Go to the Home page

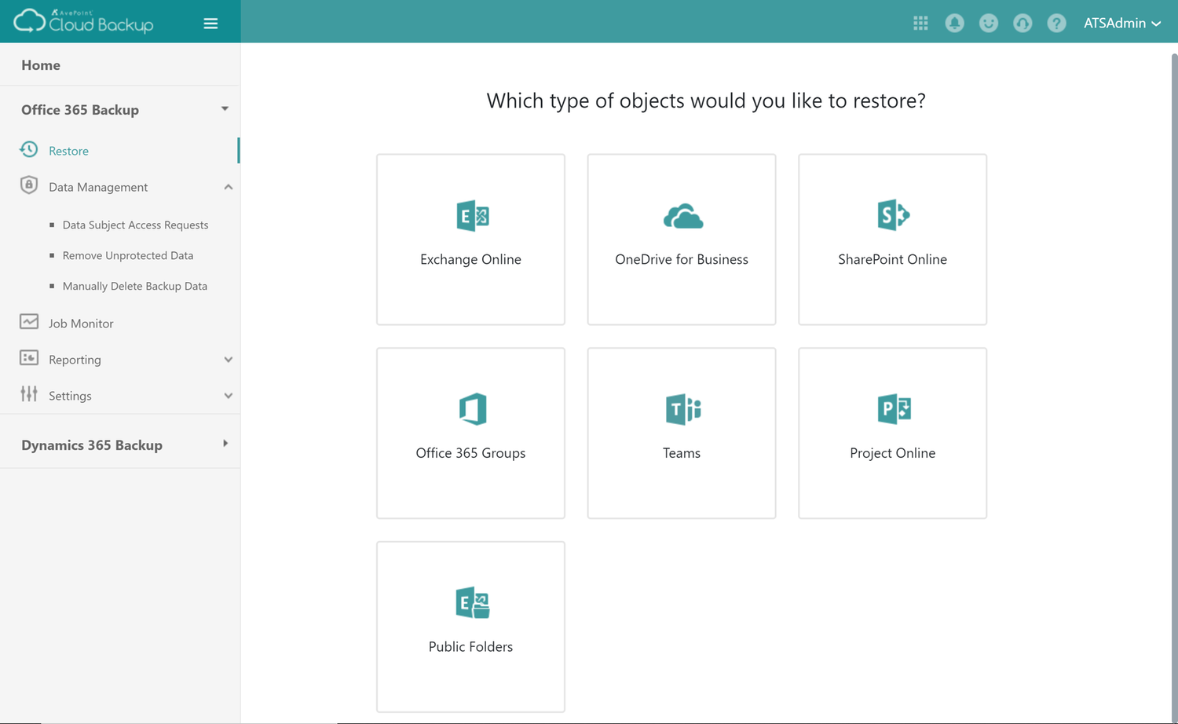point(41,64)
